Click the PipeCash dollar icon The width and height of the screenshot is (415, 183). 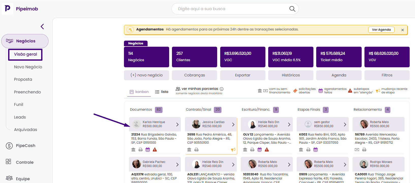coord(9,146)
